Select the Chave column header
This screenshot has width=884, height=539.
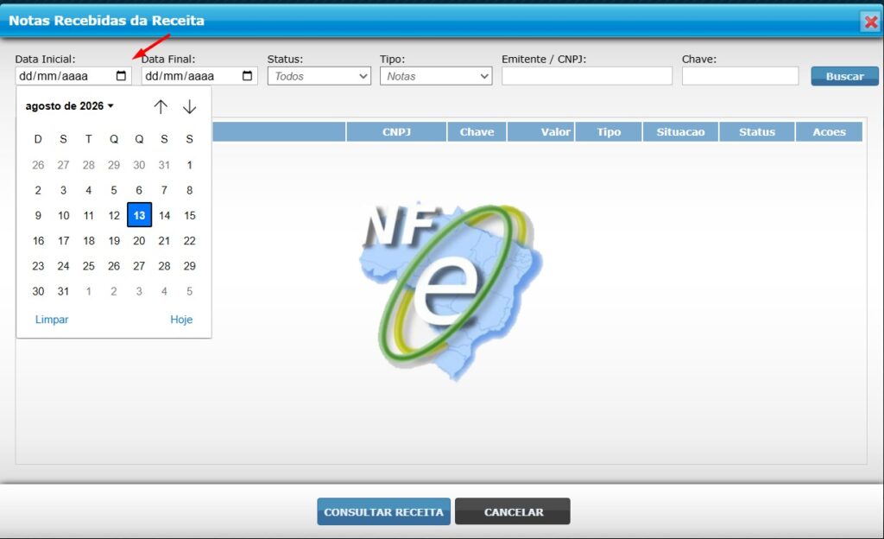coord(477,132)
